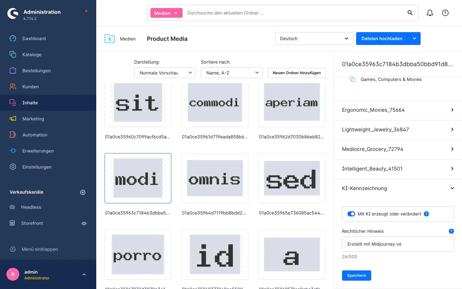Go back using the folder back icon
The height and width of the screenshot is (289, 462).
coord(110,39)
